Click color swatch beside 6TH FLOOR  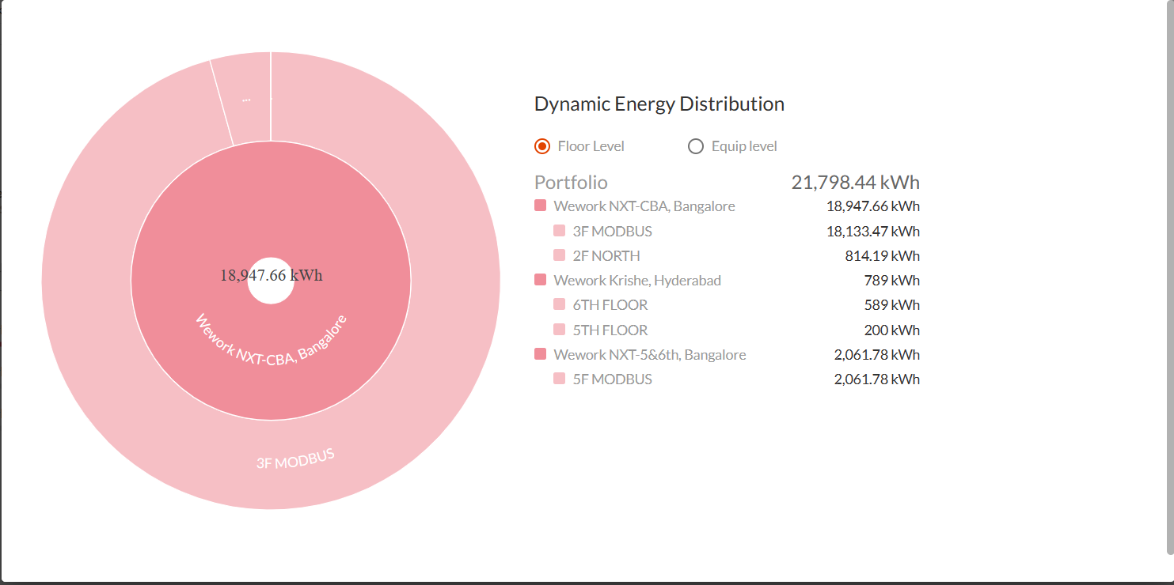(x=560, y=304)
